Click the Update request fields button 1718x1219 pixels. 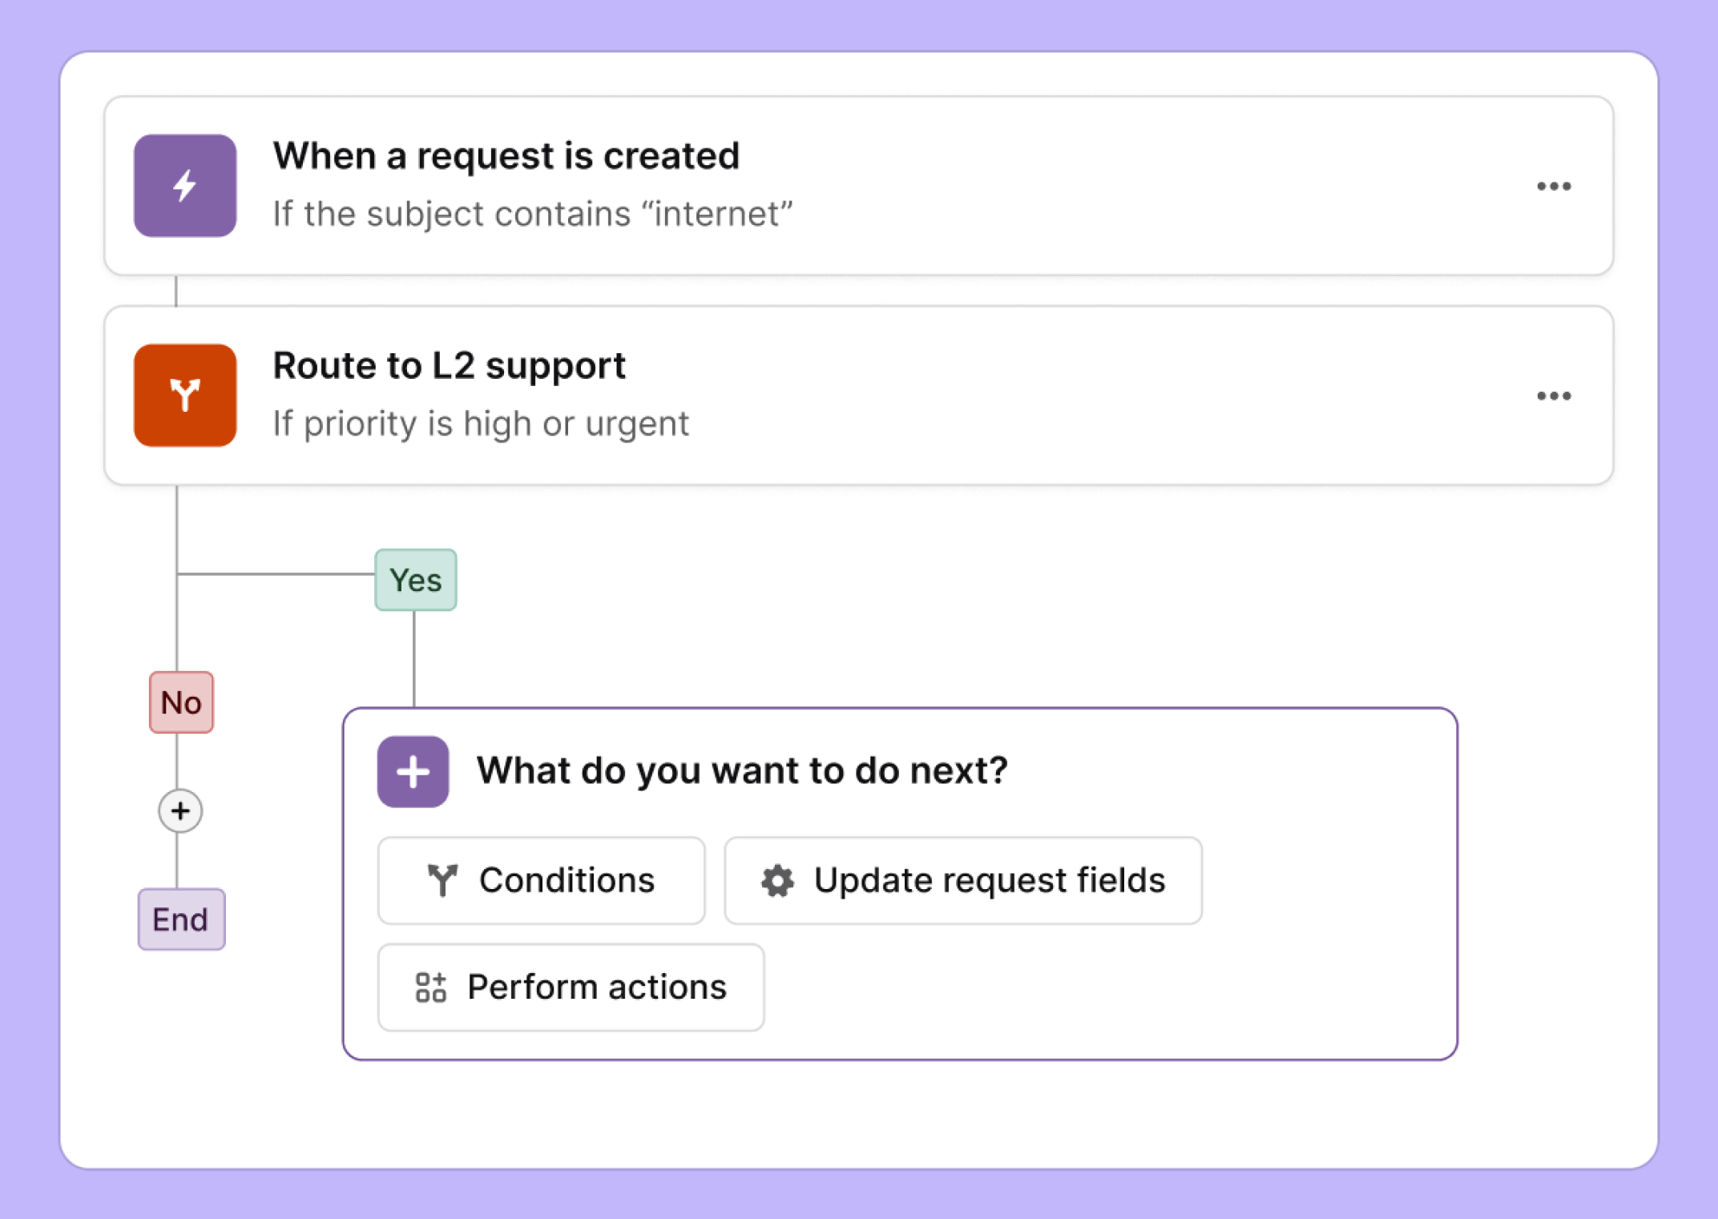962,880
